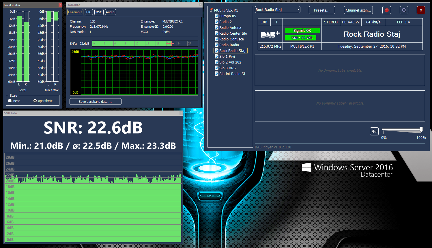Click the SNR spectrum graph in DAB-Info
Screen dimensions: 432x248
[134, 72]
